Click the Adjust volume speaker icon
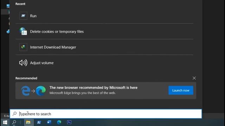The image size is (225, 126). [x=23, y=63]
